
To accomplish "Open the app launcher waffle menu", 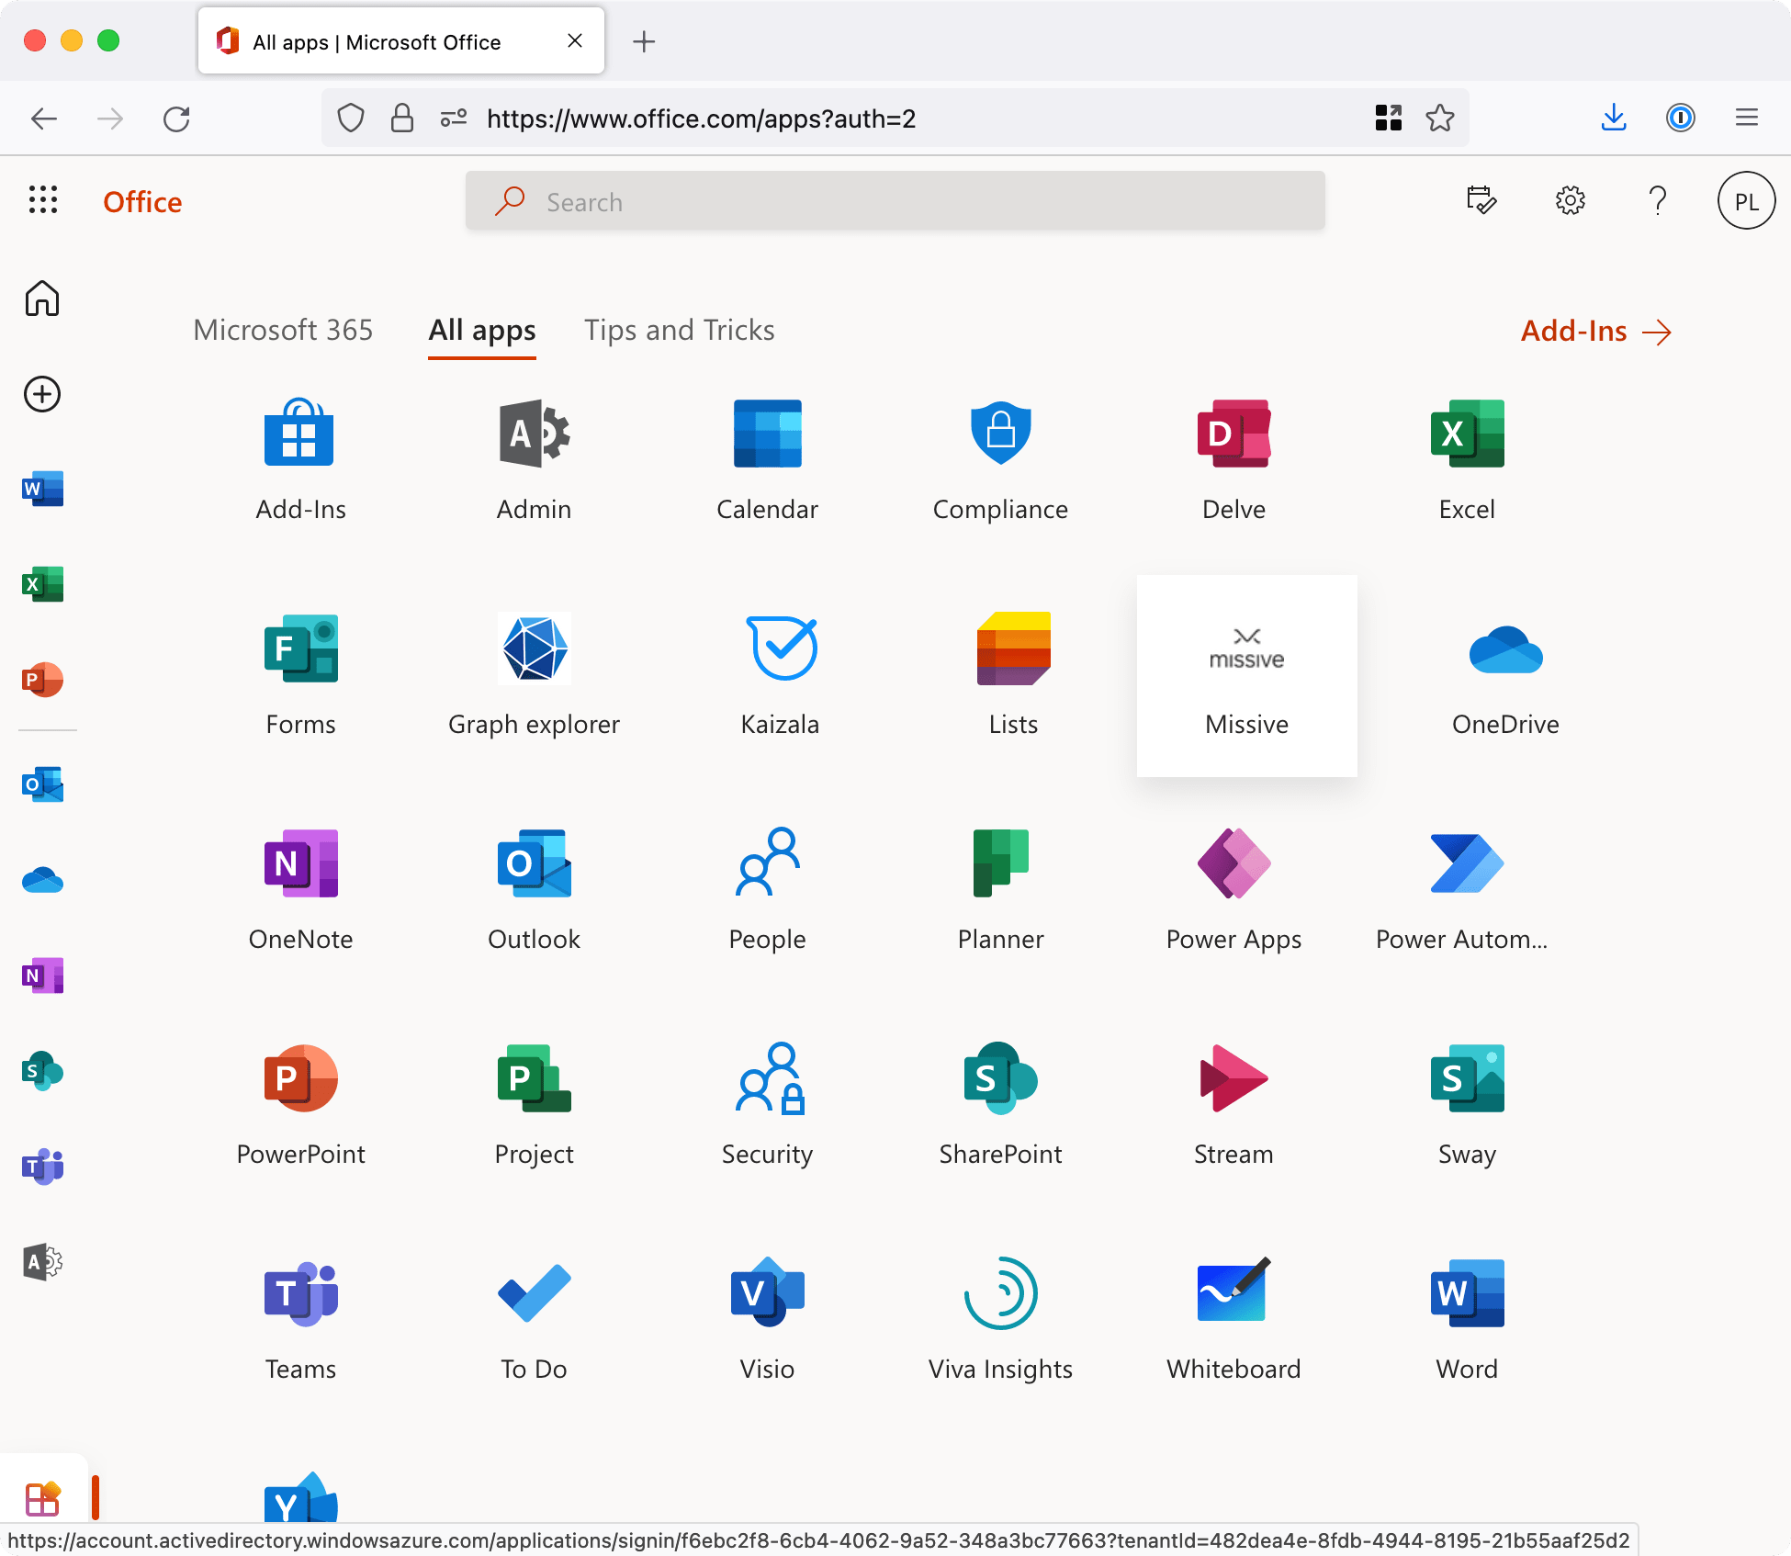I will point(43,200).
